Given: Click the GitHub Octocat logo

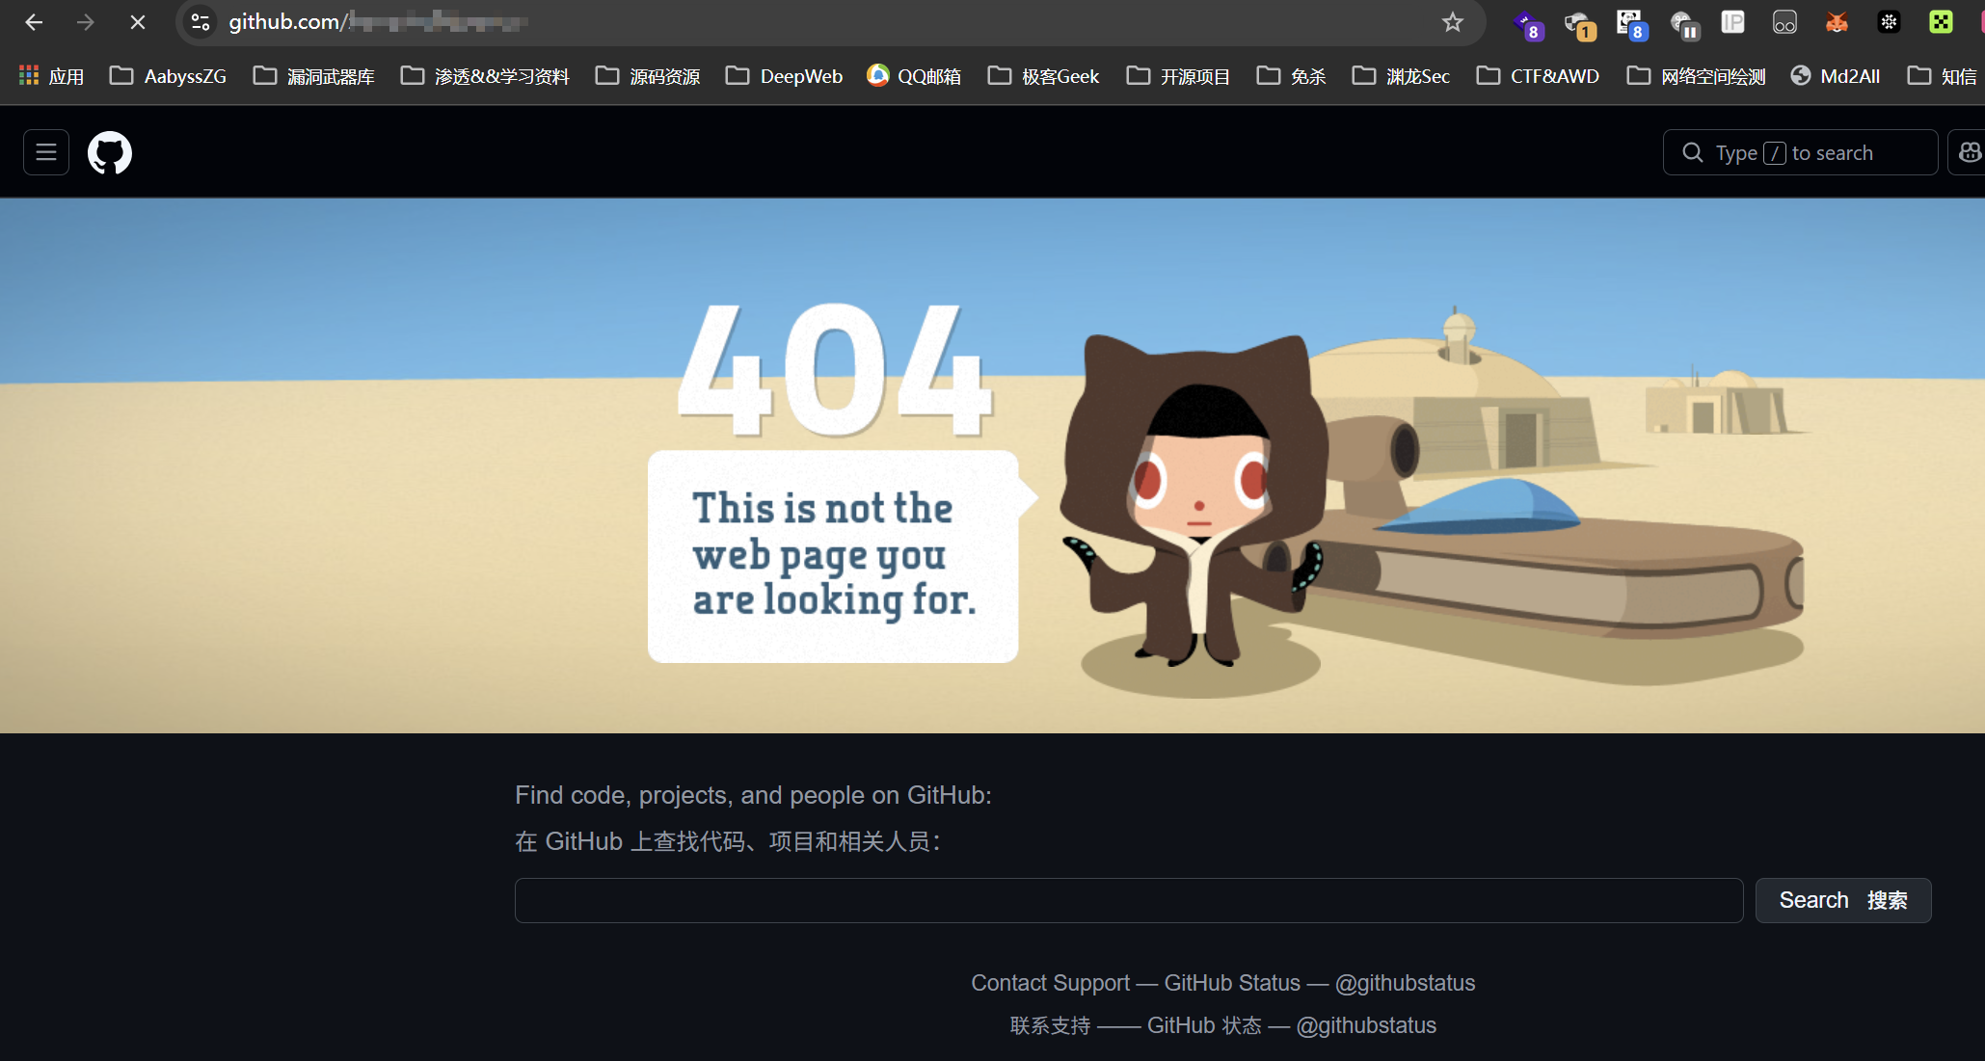Looking at the screenshot, I should point(110,152).
